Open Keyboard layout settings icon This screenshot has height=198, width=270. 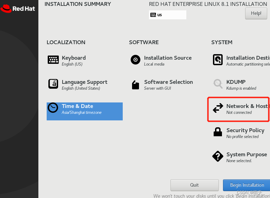tap(53, 60)
